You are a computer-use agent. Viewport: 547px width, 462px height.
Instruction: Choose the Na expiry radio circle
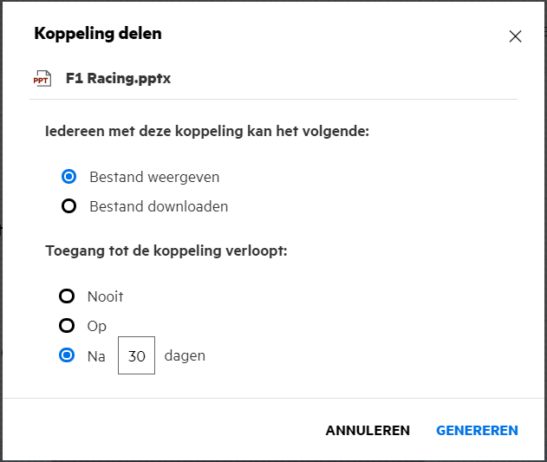coord(67,355)
